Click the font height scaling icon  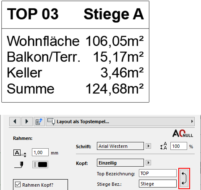point(164,146)
